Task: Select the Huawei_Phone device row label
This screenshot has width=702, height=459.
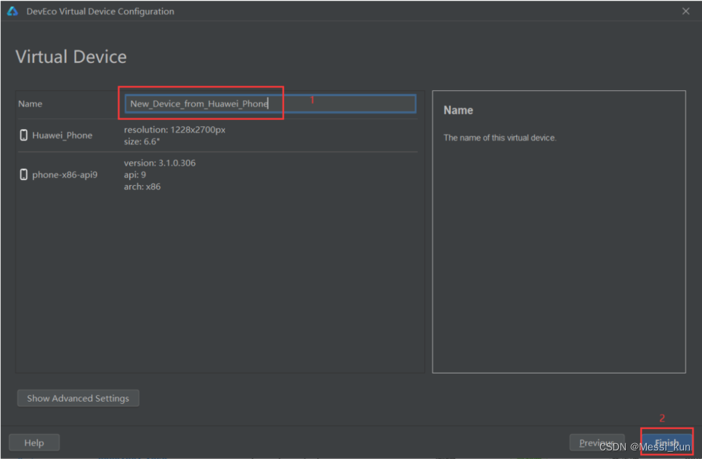Action: coord(62,136)
